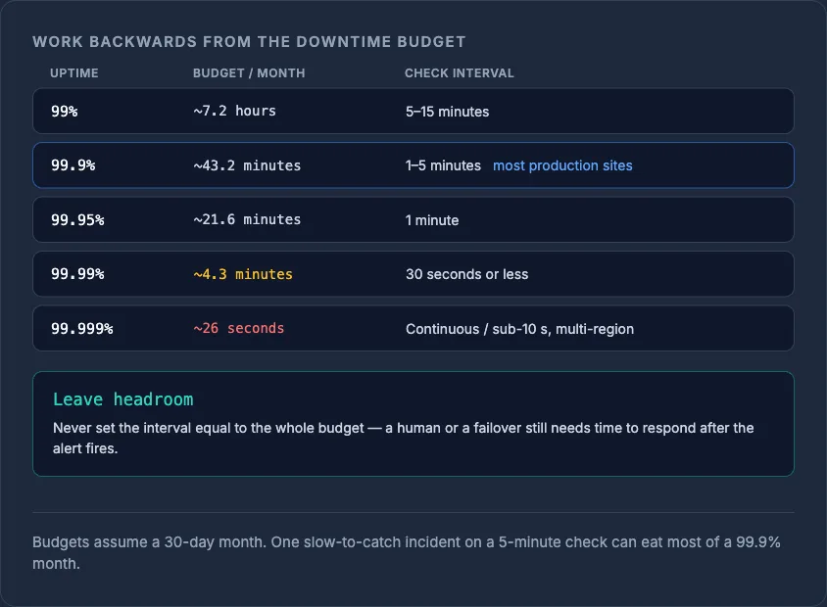Click the 'Leave headroom' callout title

click(x=122, y=399)
